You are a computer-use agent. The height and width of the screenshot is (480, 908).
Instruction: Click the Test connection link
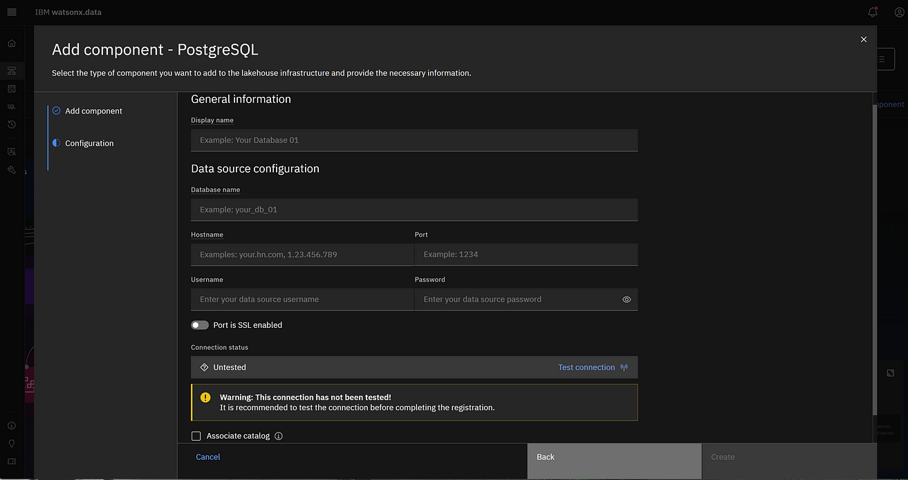tap(586, 367)
